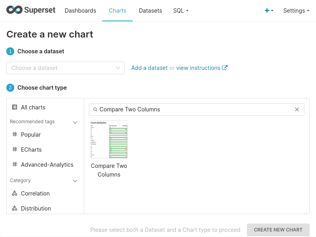Click the Distribution category icon
Viewport: 316px width, 237px height.
[x=15, y=208]
